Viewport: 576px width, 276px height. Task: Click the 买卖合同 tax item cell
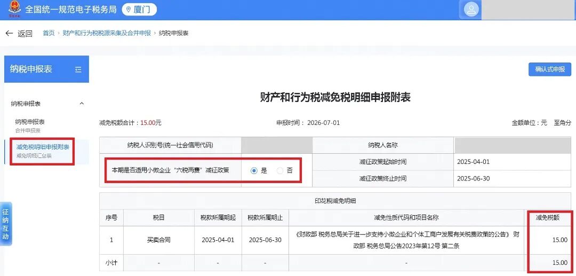coord(159,240)
